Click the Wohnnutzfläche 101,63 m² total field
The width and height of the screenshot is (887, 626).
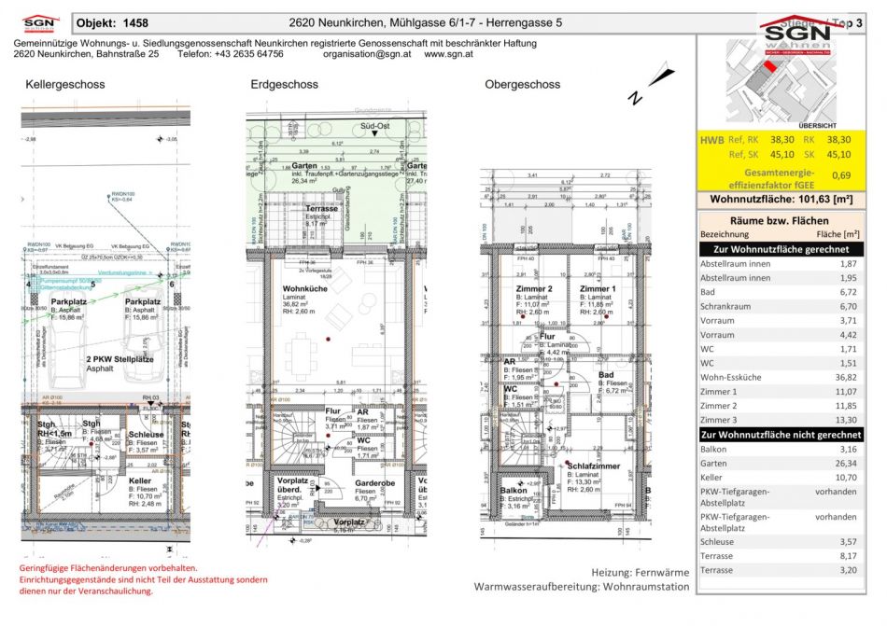coord(781,200)
